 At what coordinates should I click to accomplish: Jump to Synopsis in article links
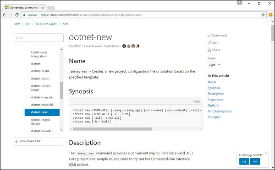214,88
